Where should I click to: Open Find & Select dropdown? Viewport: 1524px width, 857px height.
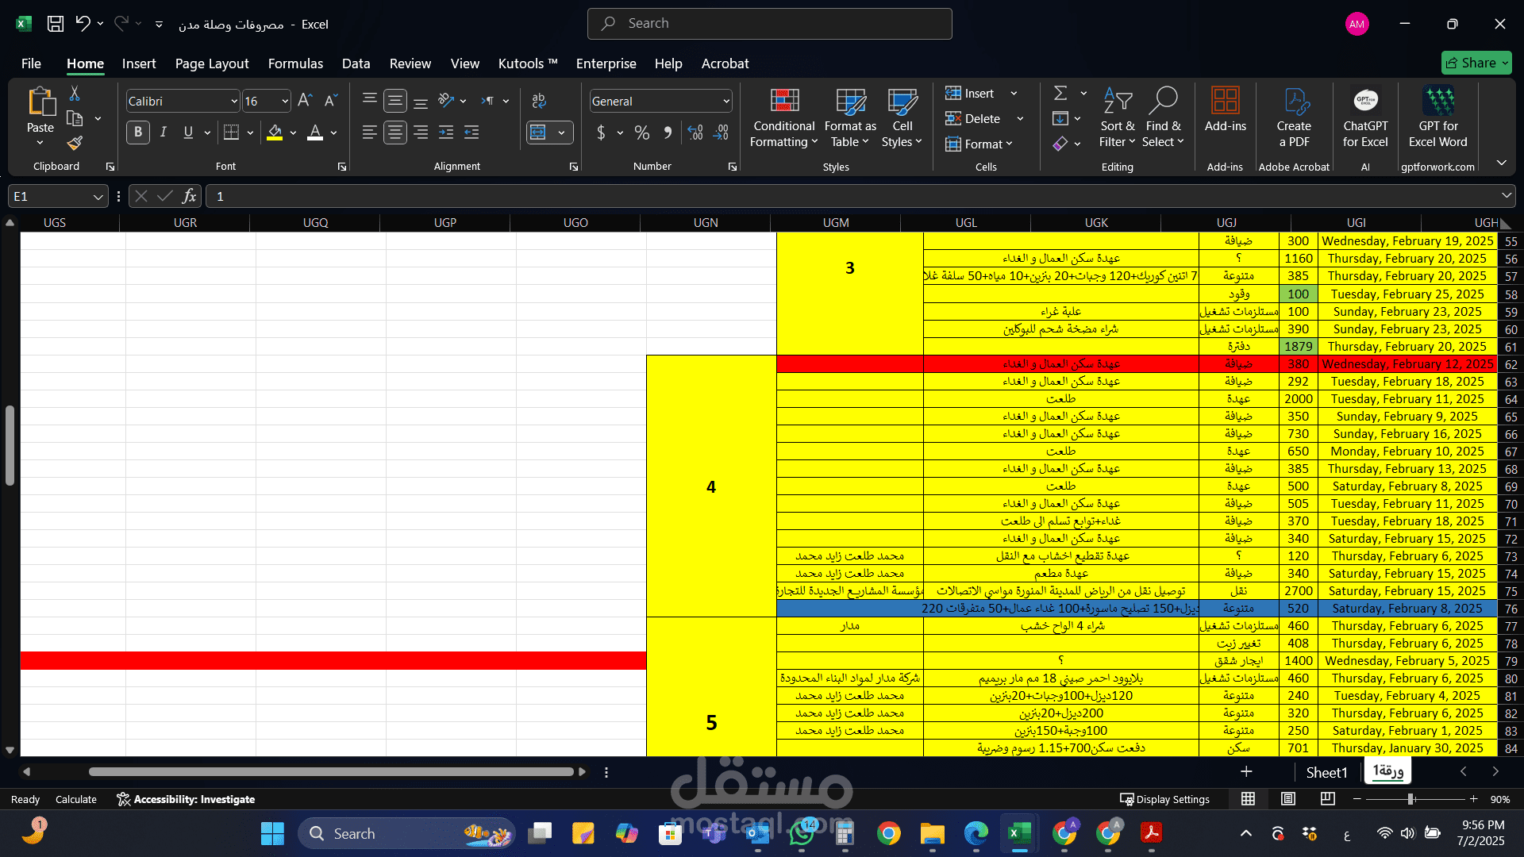1163,117
